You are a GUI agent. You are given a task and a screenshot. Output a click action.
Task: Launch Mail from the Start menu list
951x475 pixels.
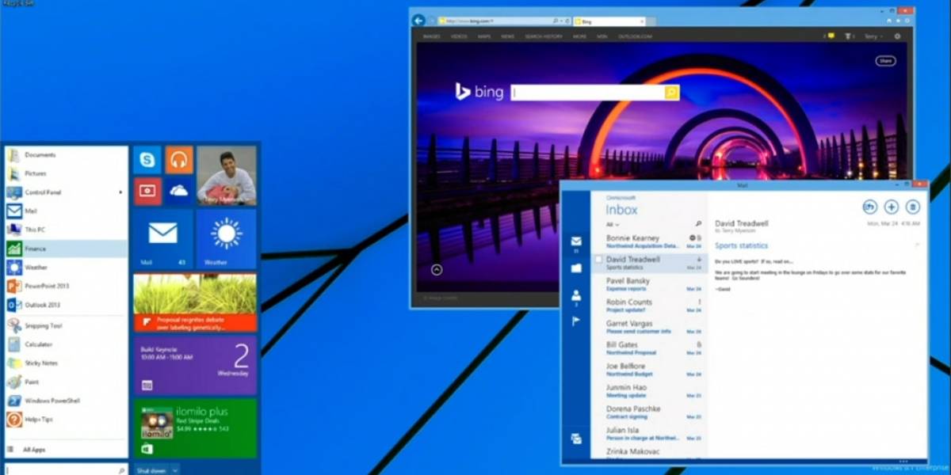pos(66,211)
